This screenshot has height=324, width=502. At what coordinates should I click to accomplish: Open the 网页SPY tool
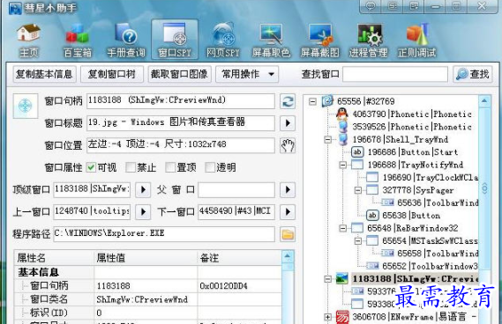pos(223,40)
